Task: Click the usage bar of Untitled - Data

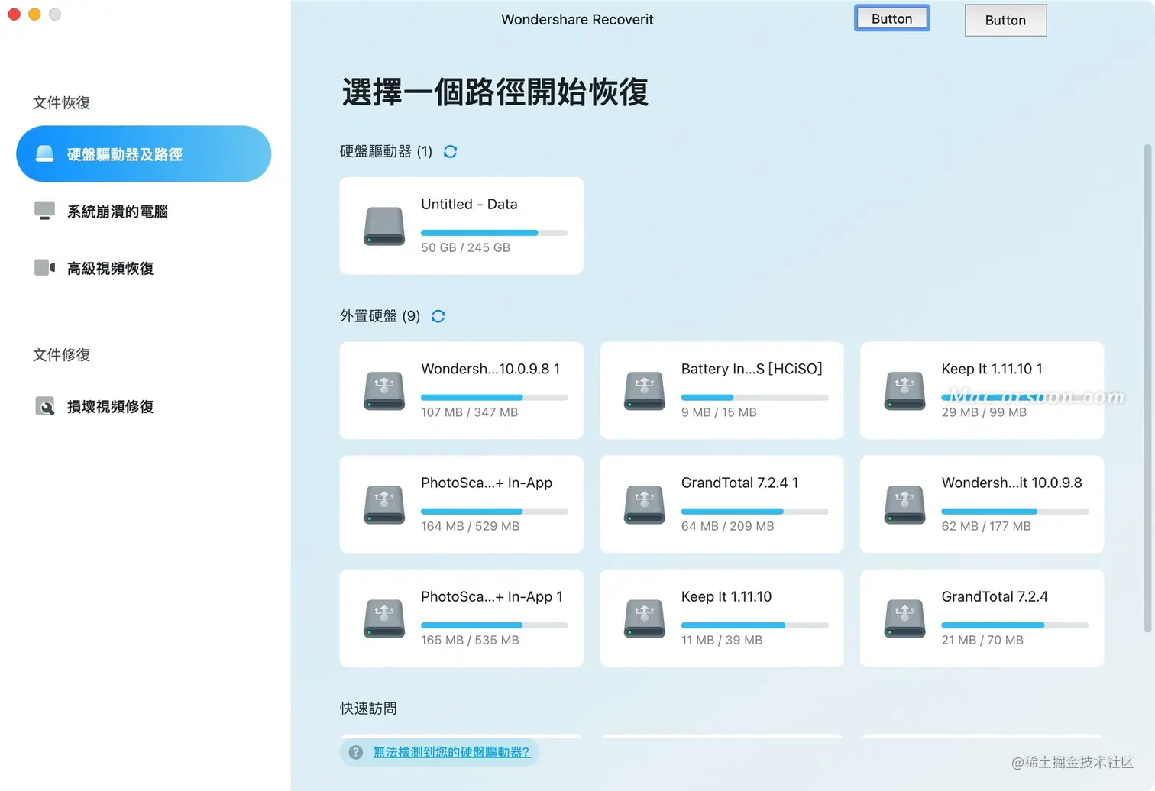Action: click(x=494, y=233)
